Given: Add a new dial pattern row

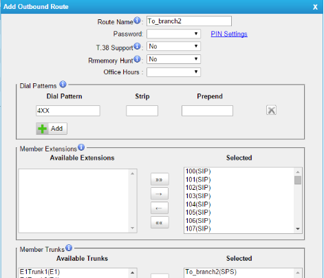Looking at the screenshot, I should tap(52, 129).
